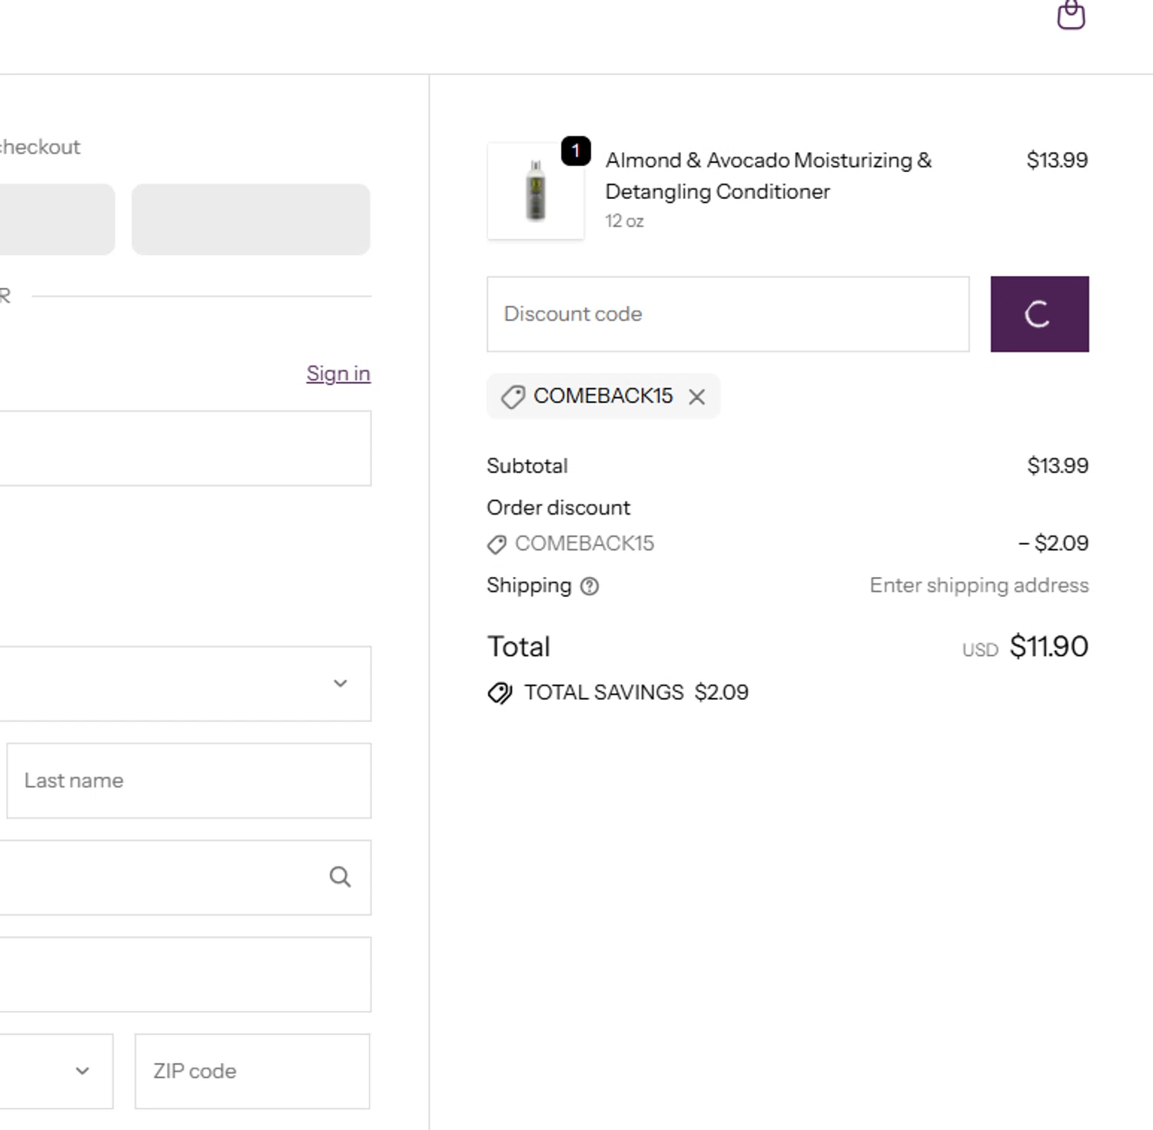Click the loading apply discount button

click(1038, 314)
